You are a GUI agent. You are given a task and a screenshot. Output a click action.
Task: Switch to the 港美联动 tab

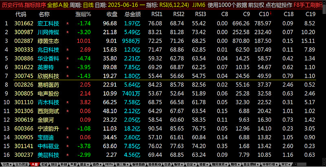click(x=154, y=164)
